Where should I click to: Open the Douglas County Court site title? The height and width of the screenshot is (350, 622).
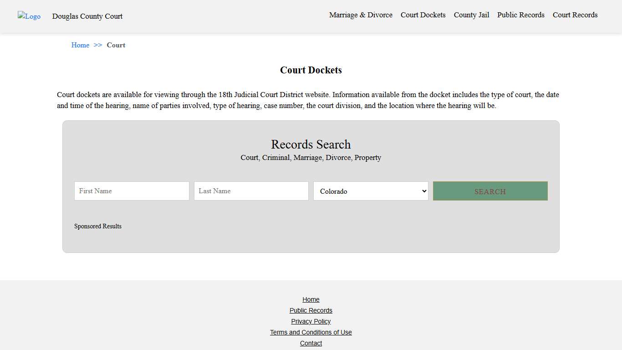point(87,16)
